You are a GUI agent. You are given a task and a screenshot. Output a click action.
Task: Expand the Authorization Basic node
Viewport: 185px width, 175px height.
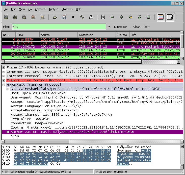[8, 132]
